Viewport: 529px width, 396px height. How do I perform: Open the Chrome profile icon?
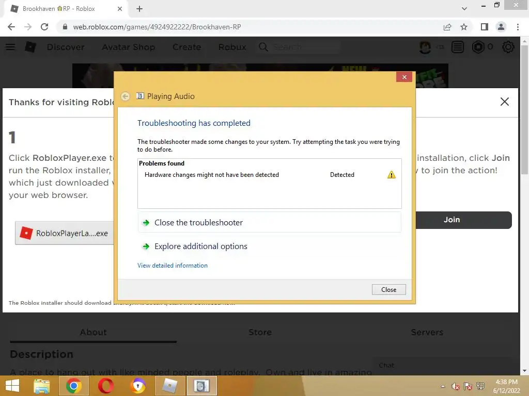click(501, 27)
